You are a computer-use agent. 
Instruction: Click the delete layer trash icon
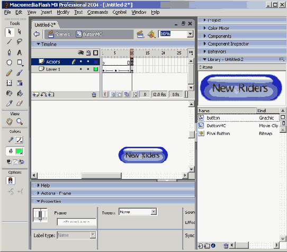tap(94, 95)
